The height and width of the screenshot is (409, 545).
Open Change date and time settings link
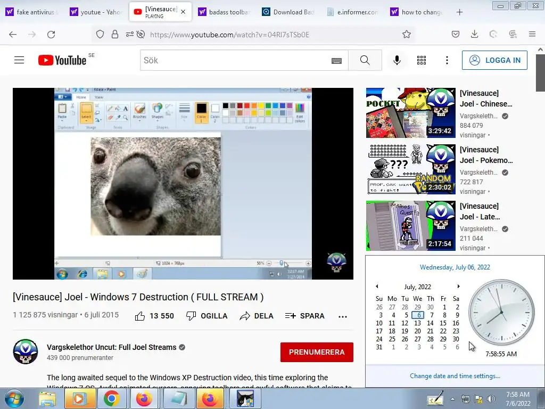point(455,376)
